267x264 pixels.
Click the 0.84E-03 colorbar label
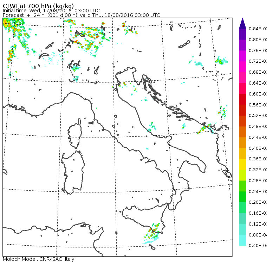click(x=258, y=29)
